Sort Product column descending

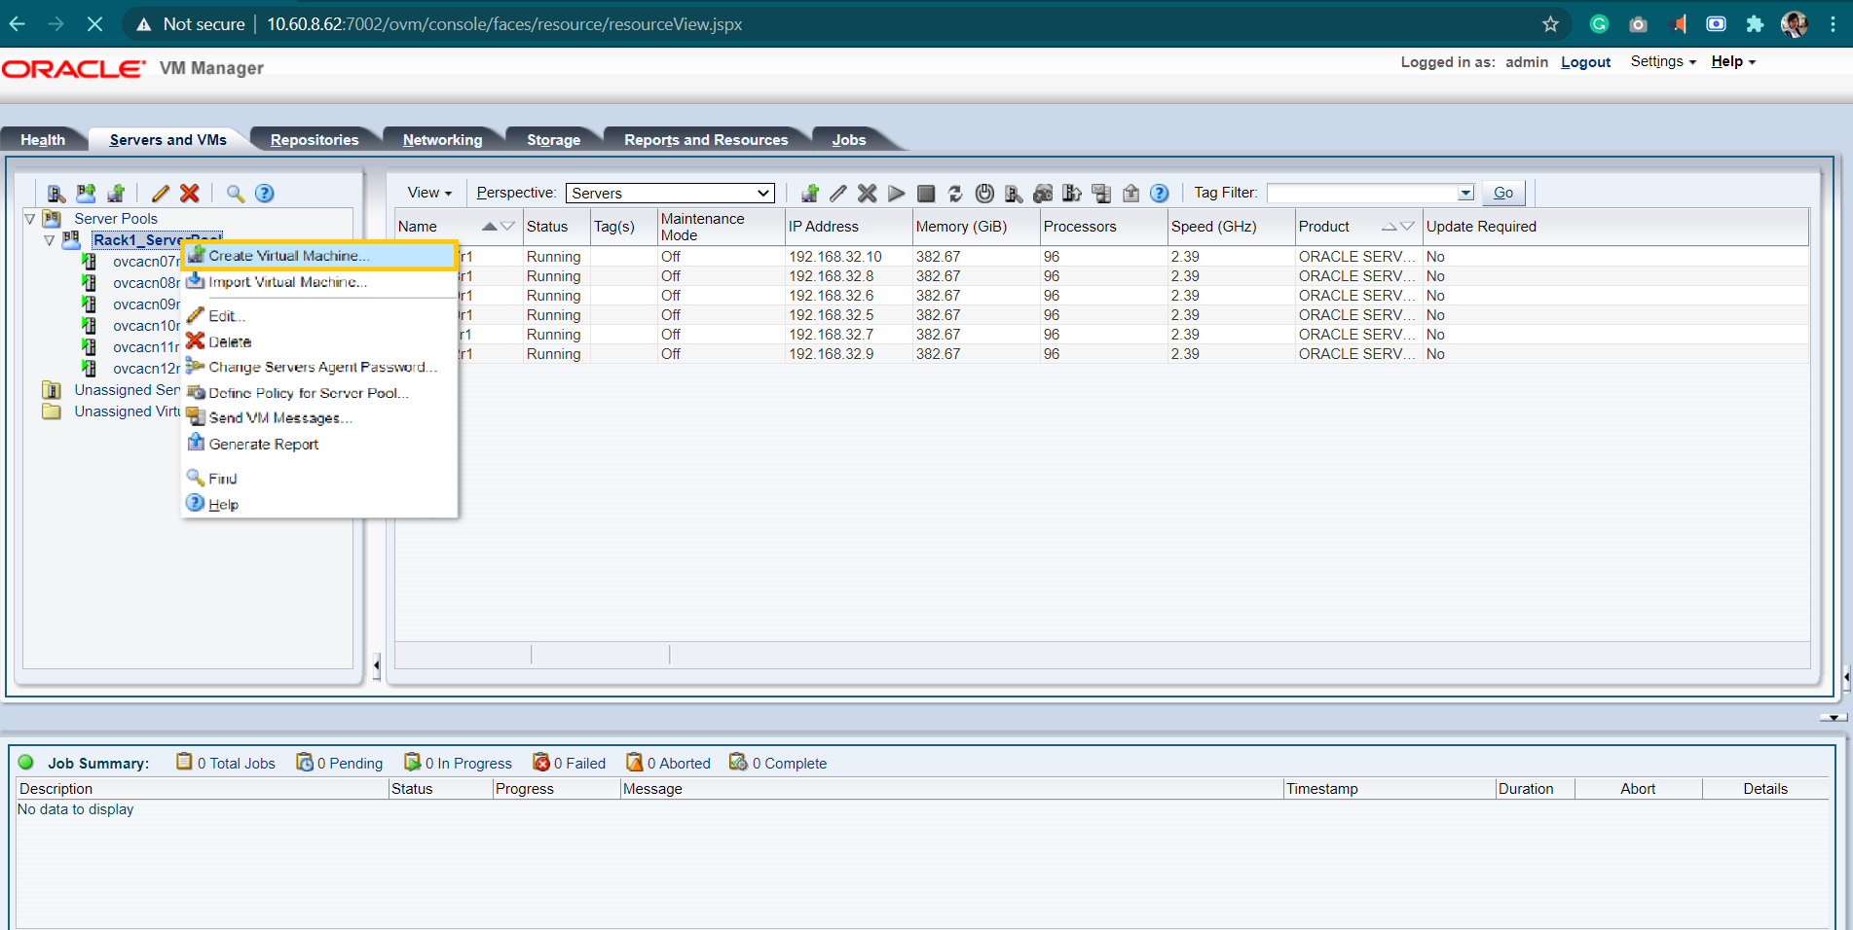click(1407, 227)
